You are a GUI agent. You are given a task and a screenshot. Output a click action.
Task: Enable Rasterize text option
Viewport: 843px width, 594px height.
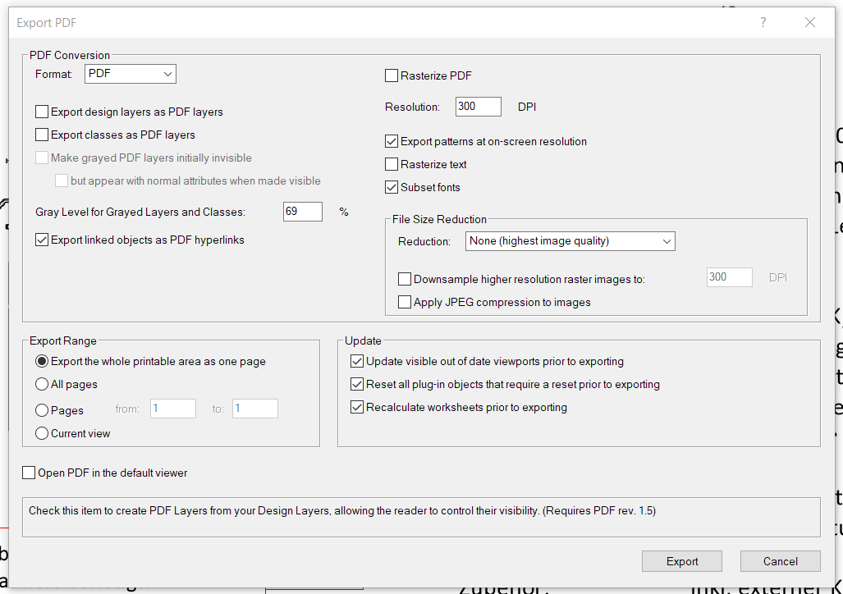[392, 163]
